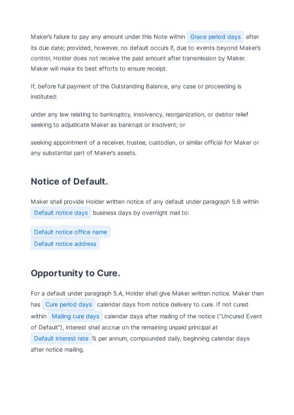This screenshot has width=294, height=415.
Task: Click the Opportunity to Cure heading
Action: [76, 273]
